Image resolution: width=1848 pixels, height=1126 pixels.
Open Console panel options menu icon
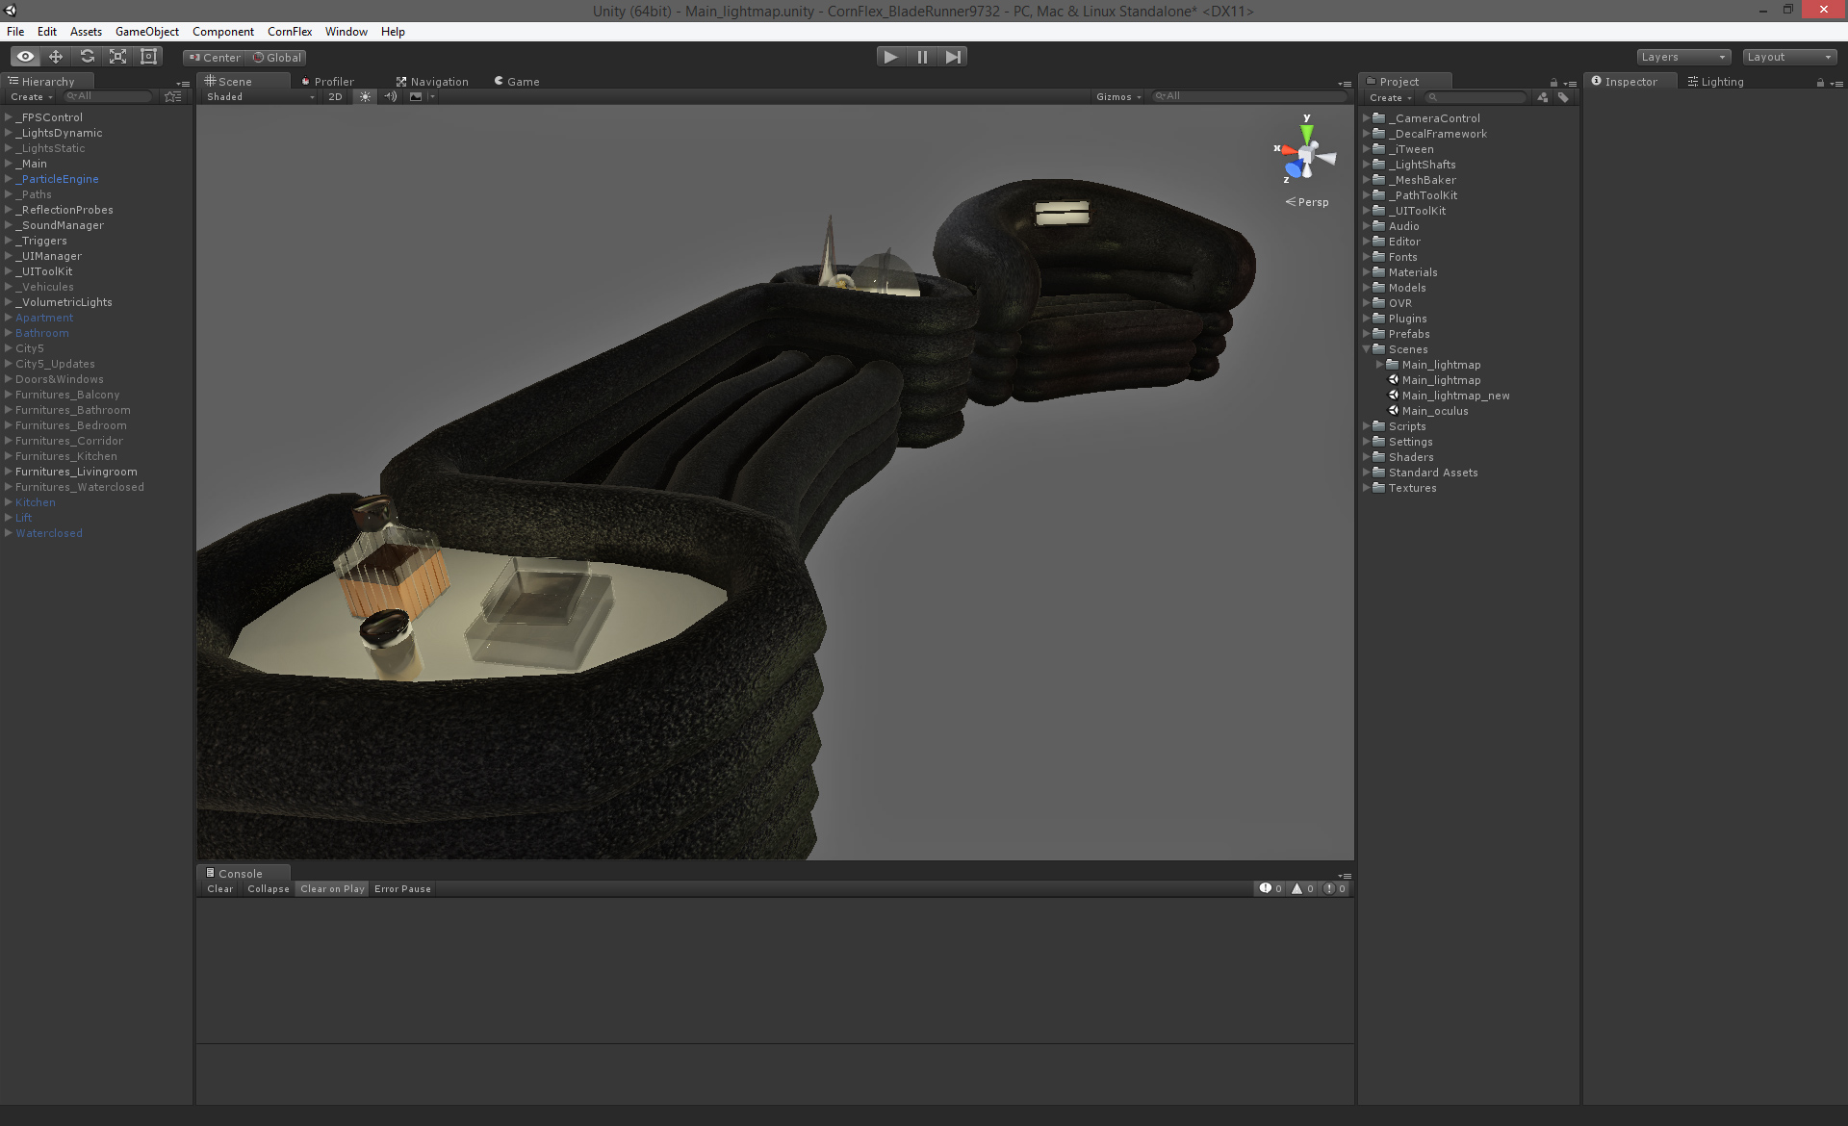pos(1345,876)
